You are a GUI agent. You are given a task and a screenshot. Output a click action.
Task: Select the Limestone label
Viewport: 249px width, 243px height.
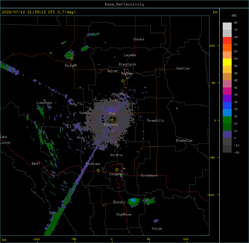click(x=44, y=103)
